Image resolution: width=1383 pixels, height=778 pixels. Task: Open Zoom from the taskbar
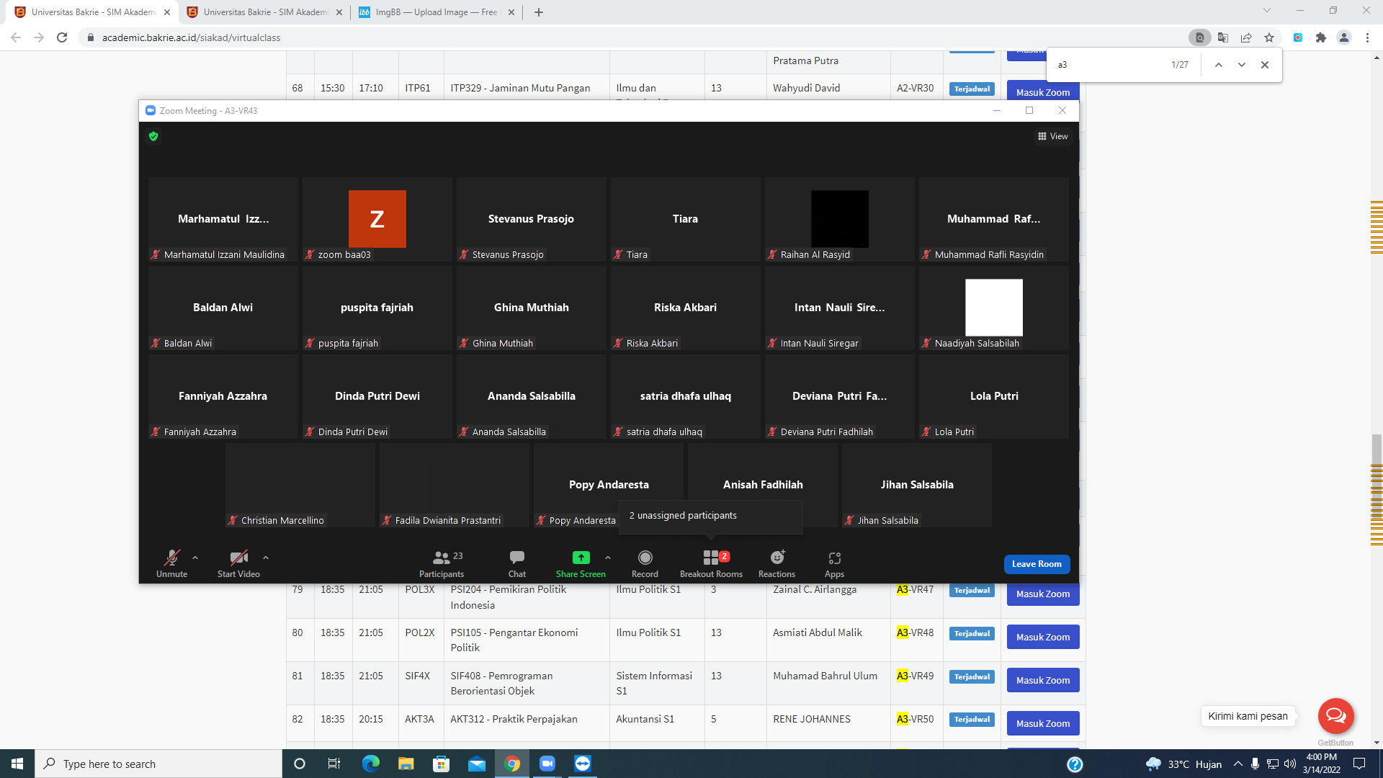pos(547,764)
